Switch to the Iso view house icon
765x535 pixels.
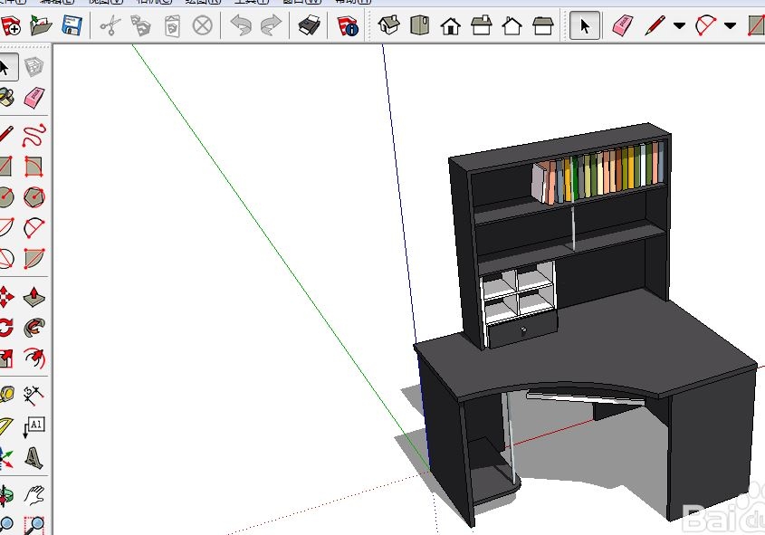389,24
